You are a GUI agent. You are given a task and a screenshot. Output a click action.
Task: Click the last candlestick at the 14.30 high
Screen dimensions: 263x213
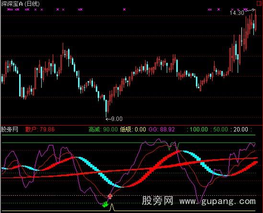click(x=256, y=21)
